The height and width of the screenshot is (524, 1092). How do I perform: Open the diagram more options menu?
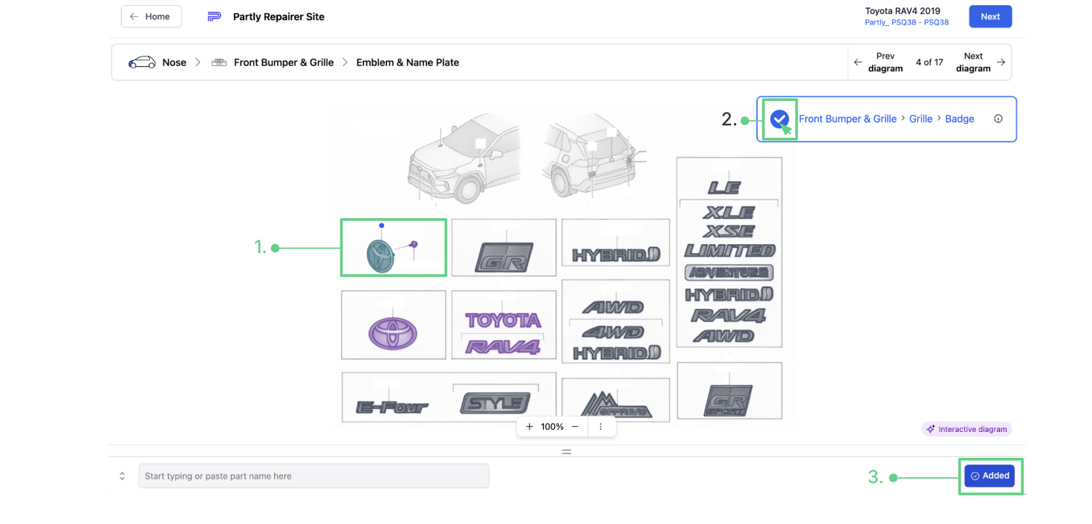tap(601, 427)
